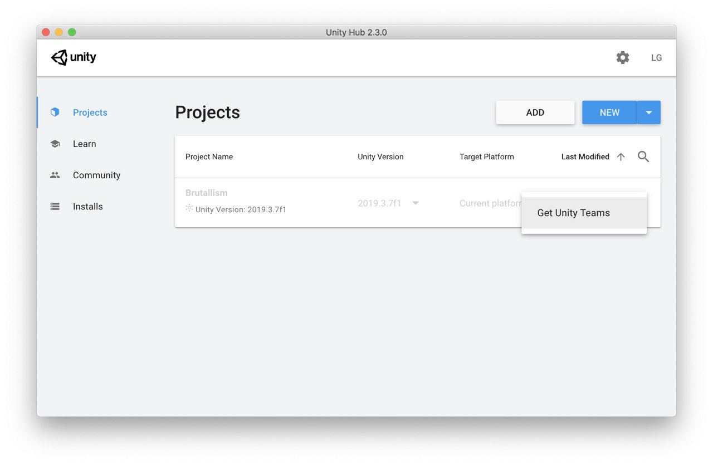Click the Unity Version: 2019.3.7f1 subtitle

click(241, 210)
